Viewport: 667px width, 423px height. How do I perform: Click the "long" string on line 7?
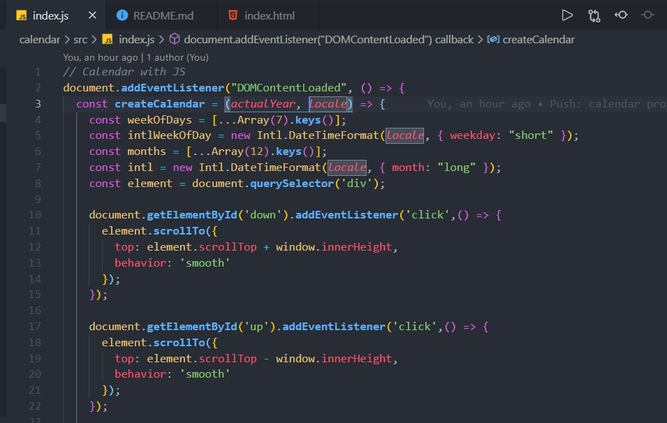pos(457,167)
